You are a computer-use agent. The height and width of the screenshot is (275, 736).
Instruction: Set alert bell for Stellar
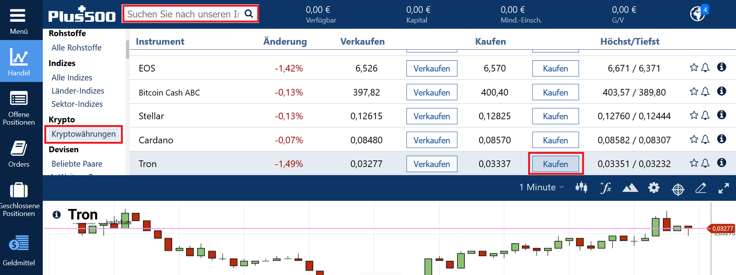coord(705,115)
